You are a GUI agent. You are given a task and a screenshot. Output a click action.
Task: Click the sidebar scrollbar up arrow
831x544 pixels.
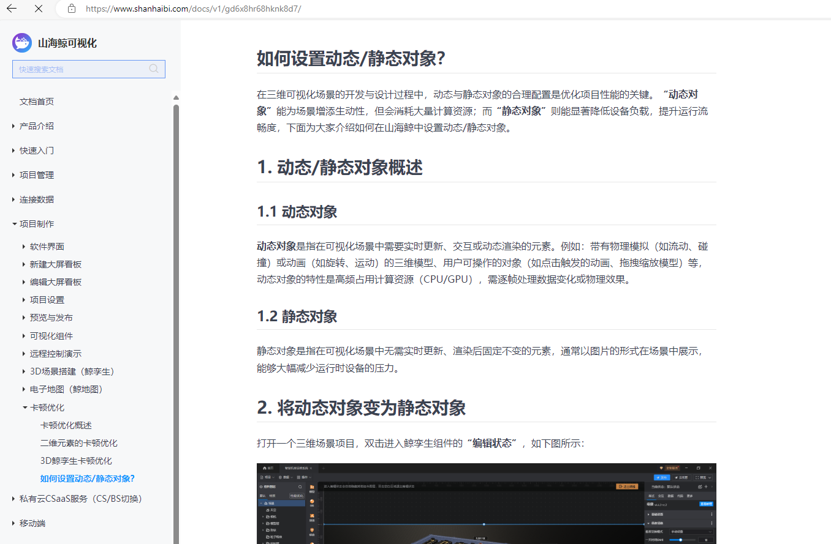click(x=176, y=98)
